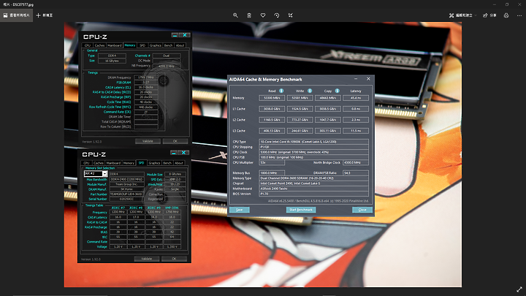Click XMP-3596 column header in timings table
The width and height of the screenshot is (526, 296).
pyautogui.click(x=172, y=208)
